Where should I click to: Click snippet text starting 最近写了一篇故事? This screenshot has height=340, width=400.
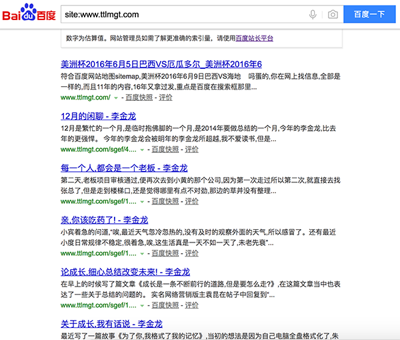click(x=199, y=336)
